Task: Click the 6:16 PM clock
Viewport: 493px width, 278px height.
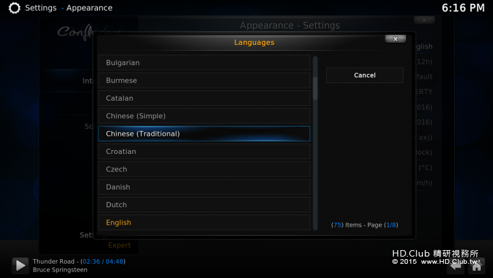Action: (x=463, y=8)
